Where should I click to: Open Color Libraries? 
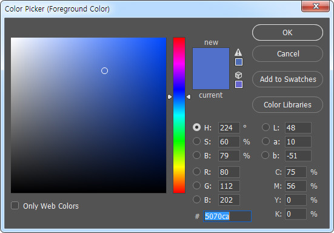[x=287, y=105]
